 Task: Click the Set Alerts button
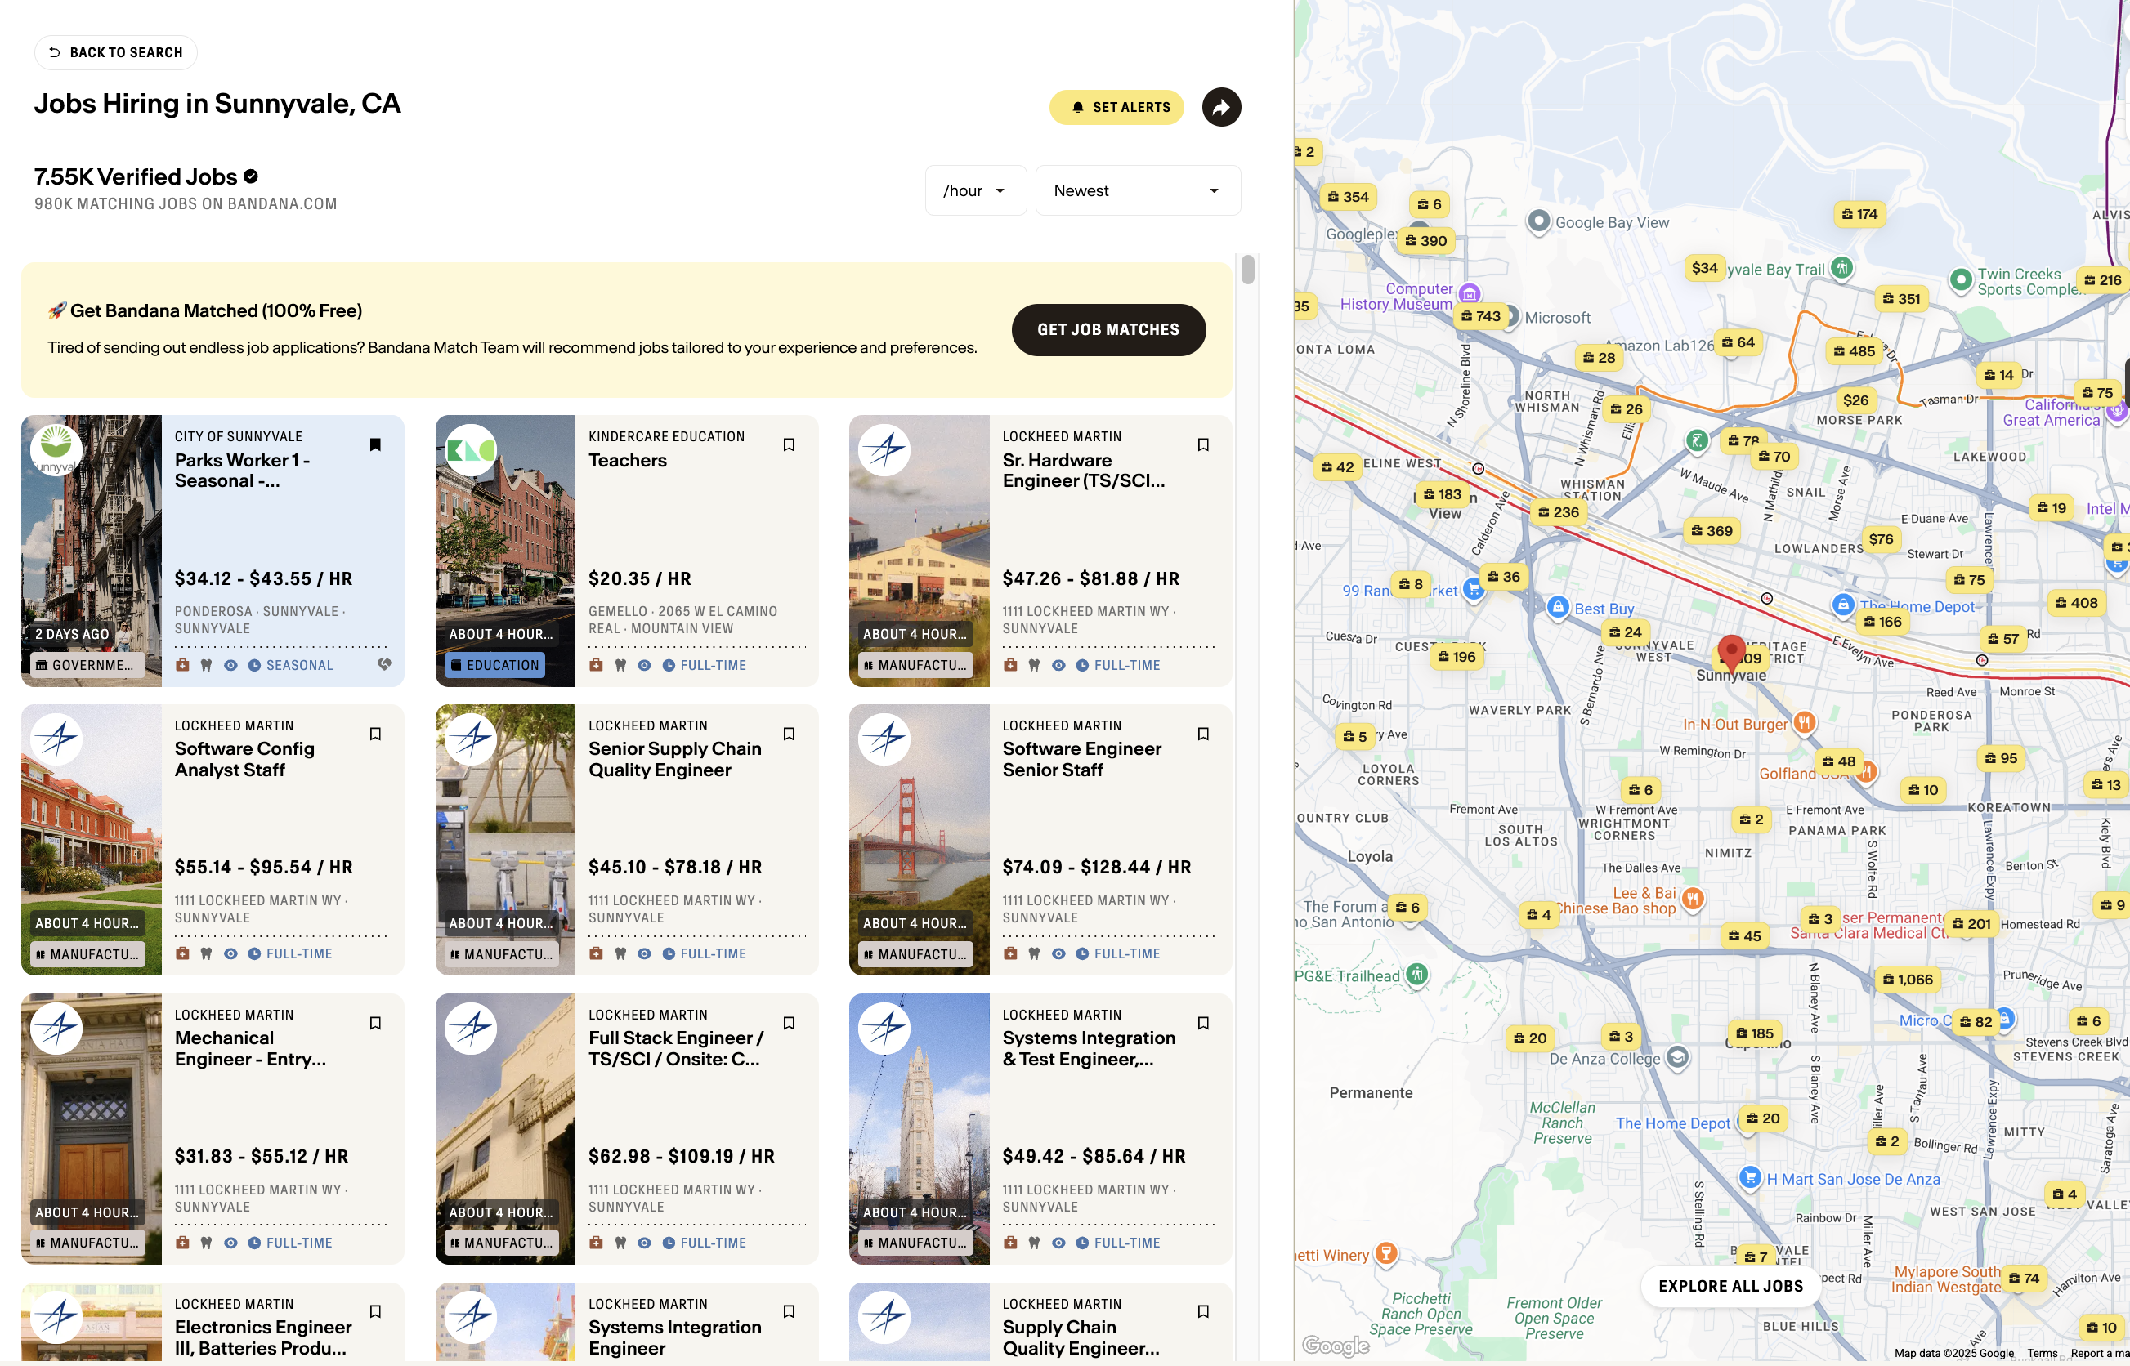click(x=1116, y=107)
